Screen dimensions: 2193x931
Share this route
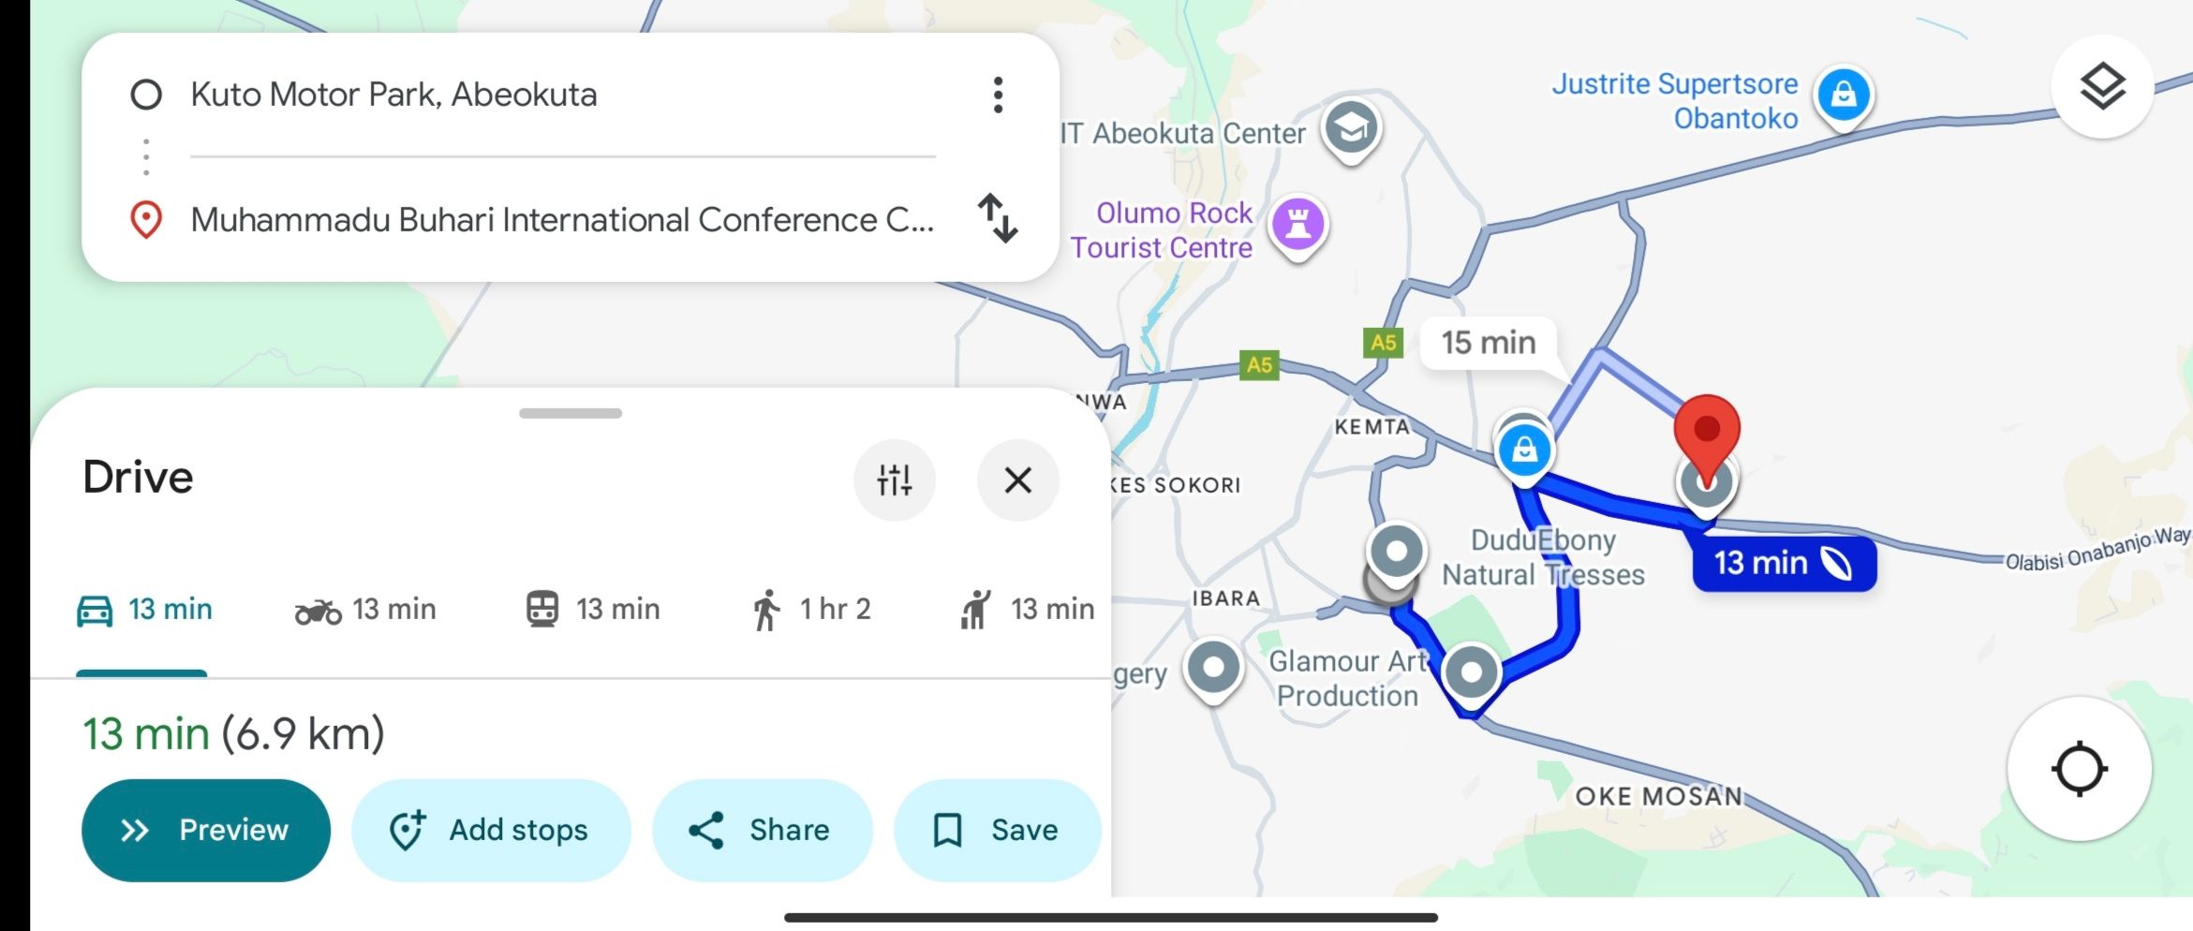761,830
